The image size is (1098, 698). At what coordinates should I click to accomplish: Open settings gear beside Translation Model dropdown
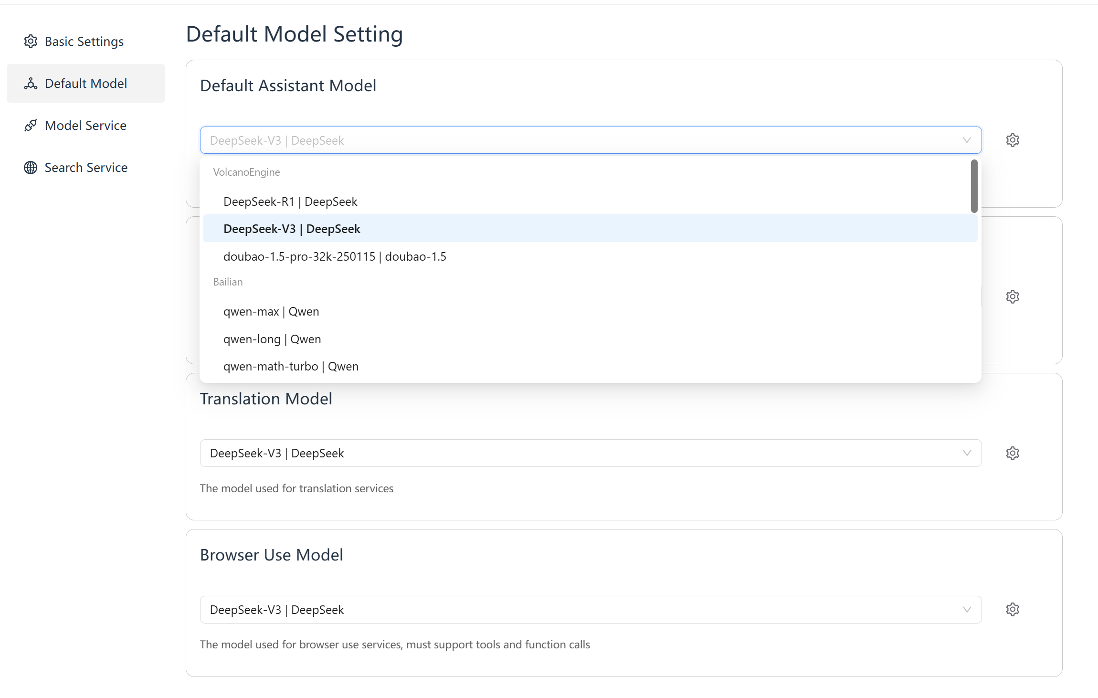1013,453
